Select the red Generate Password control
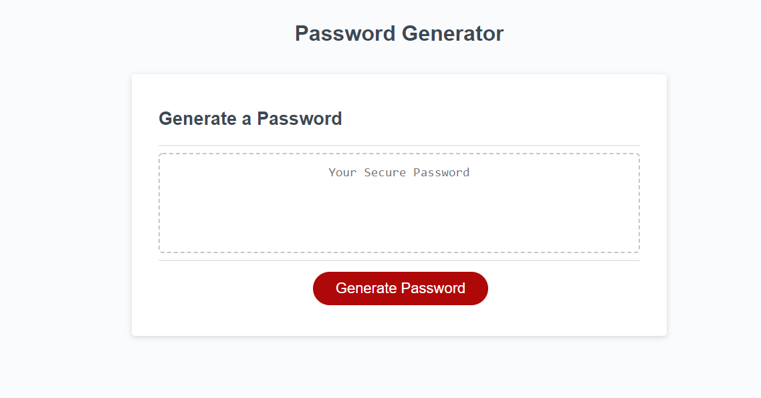The image size is (761, 398). pyautogui.click(x=400, y=288)
